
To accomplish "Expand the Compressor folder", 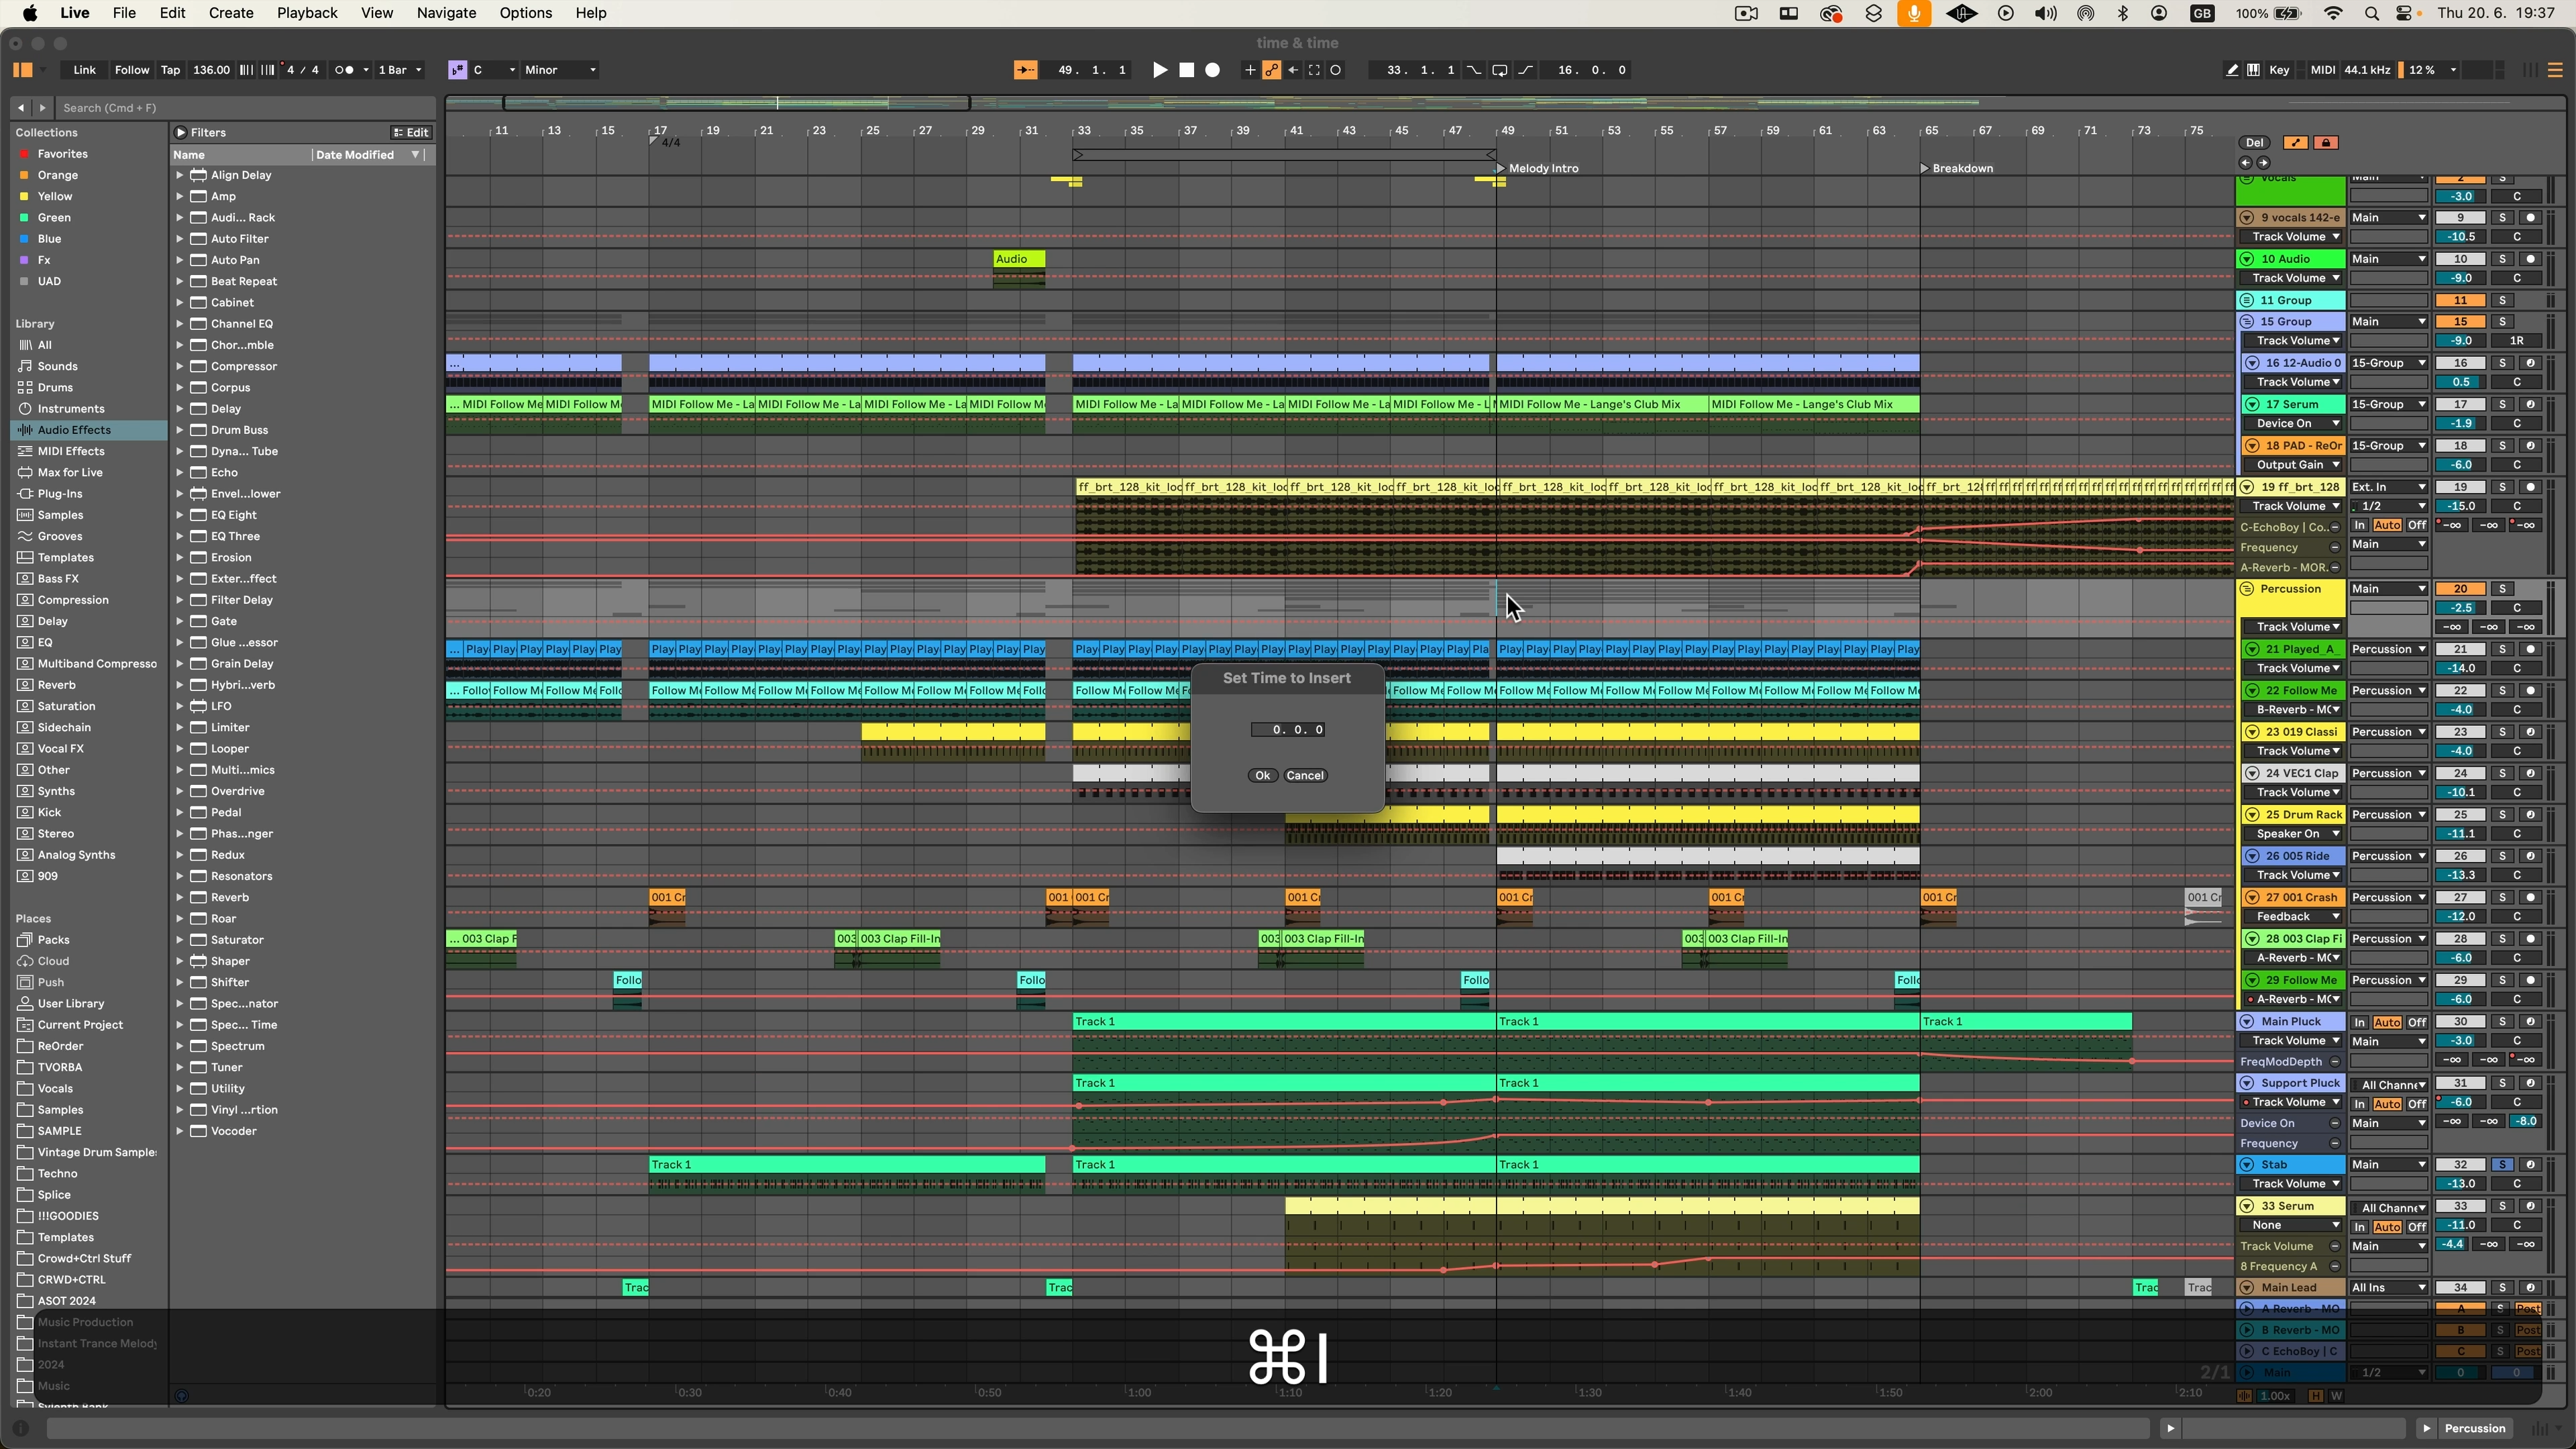I will pos(180,366).
